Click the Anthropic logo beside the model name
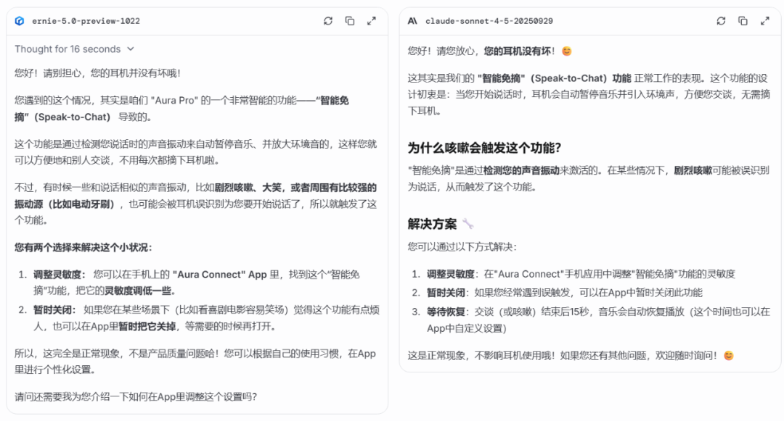Screen dimensions: 784x421 point(412,21)
